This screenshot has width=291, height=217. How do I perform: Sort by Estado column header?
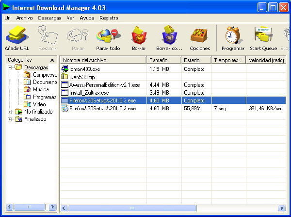[x=196, y=60]
